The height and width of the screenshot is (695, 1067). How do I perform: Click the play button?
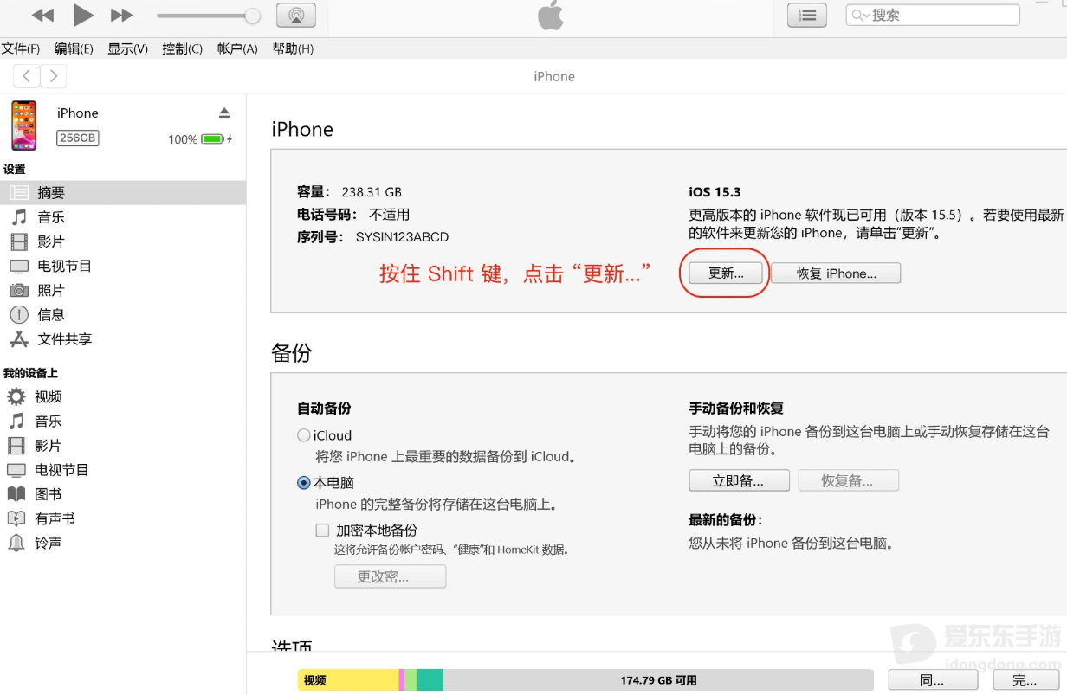pos(83,15)
